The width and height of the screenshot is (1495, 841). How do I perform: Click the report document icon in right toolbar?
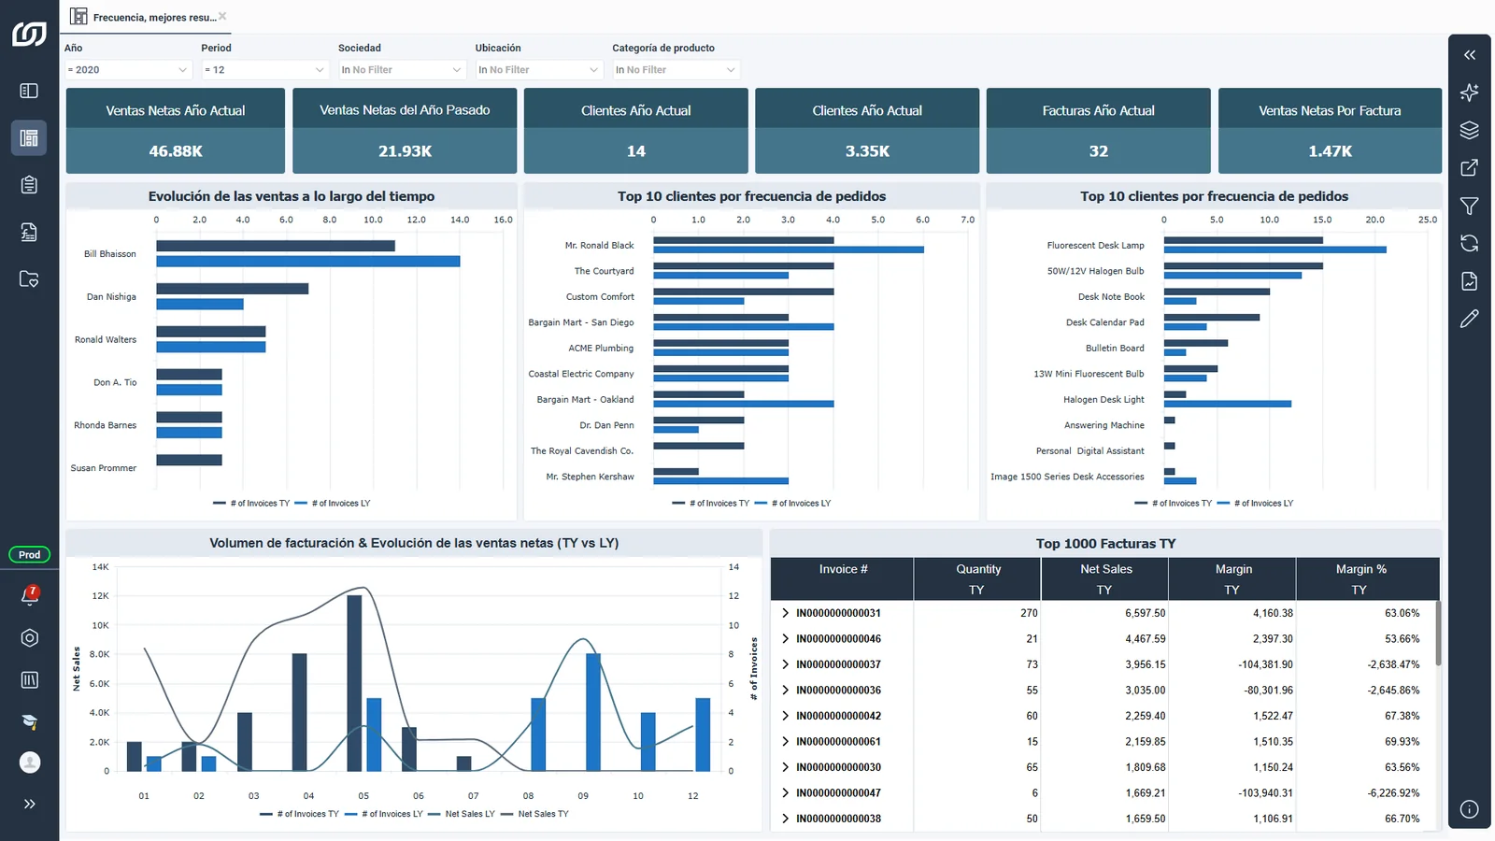1470,281
